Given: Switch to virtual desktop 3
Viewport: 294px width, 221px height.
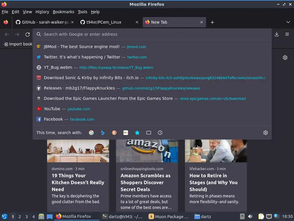Looking at the screenshot, I should [27, 217].
